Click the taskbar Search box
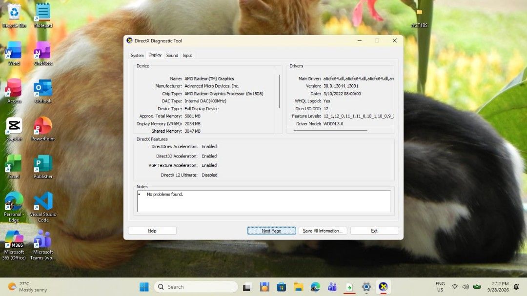 pyautogui.click(x=196, y=287)
